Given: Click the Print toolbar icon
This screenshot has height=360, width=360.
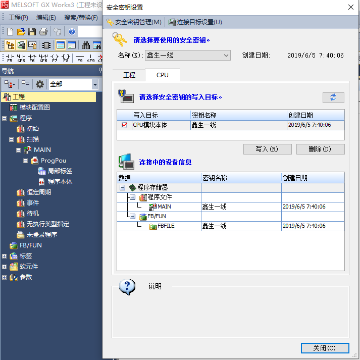Looking at the screenshot, I should point(43,31).
